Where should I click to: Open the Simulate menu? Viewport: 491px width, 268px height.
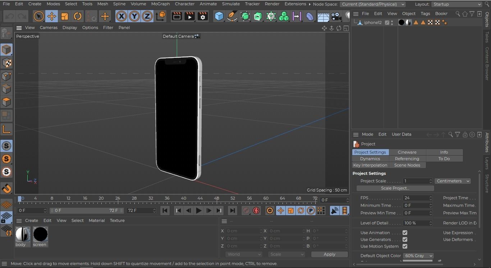click(x=231, y=4)
